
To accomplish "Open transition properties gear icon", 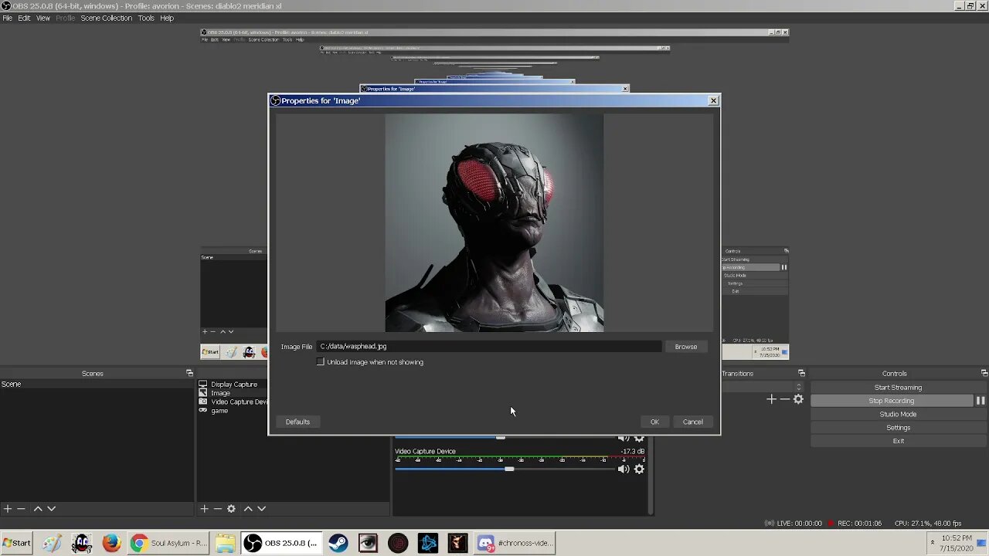I will point(798,399).
